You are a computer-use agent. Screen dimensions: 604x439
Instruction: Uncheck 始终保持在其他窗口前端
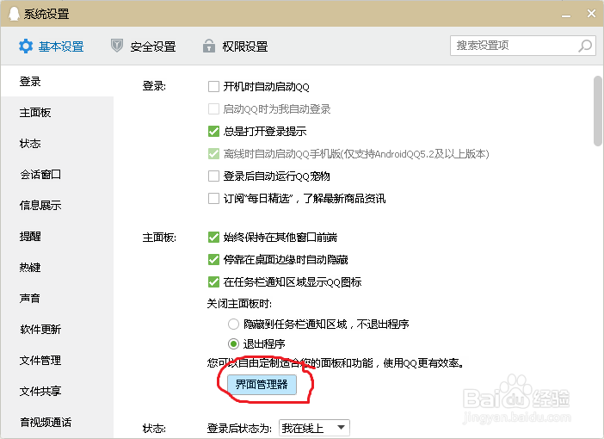[x=213, y=237]
